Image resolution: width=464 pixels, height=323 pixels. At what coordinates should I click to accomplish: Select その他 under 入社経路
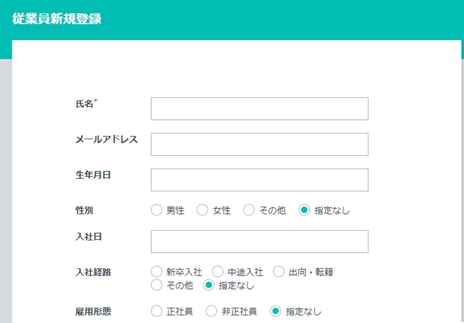tap(157, 285)
